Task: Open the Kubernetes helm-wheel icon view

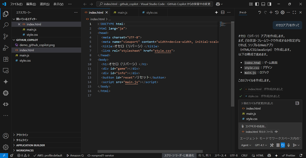Action: click(6, 93)
